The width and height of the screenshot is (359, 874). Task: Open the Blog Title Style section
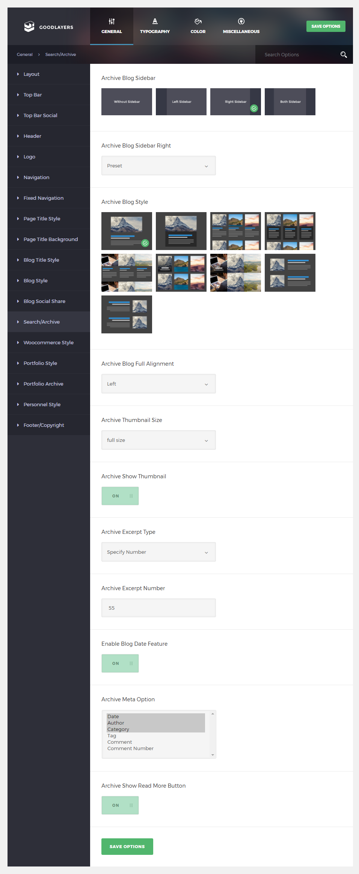click(x=49, y=260)
